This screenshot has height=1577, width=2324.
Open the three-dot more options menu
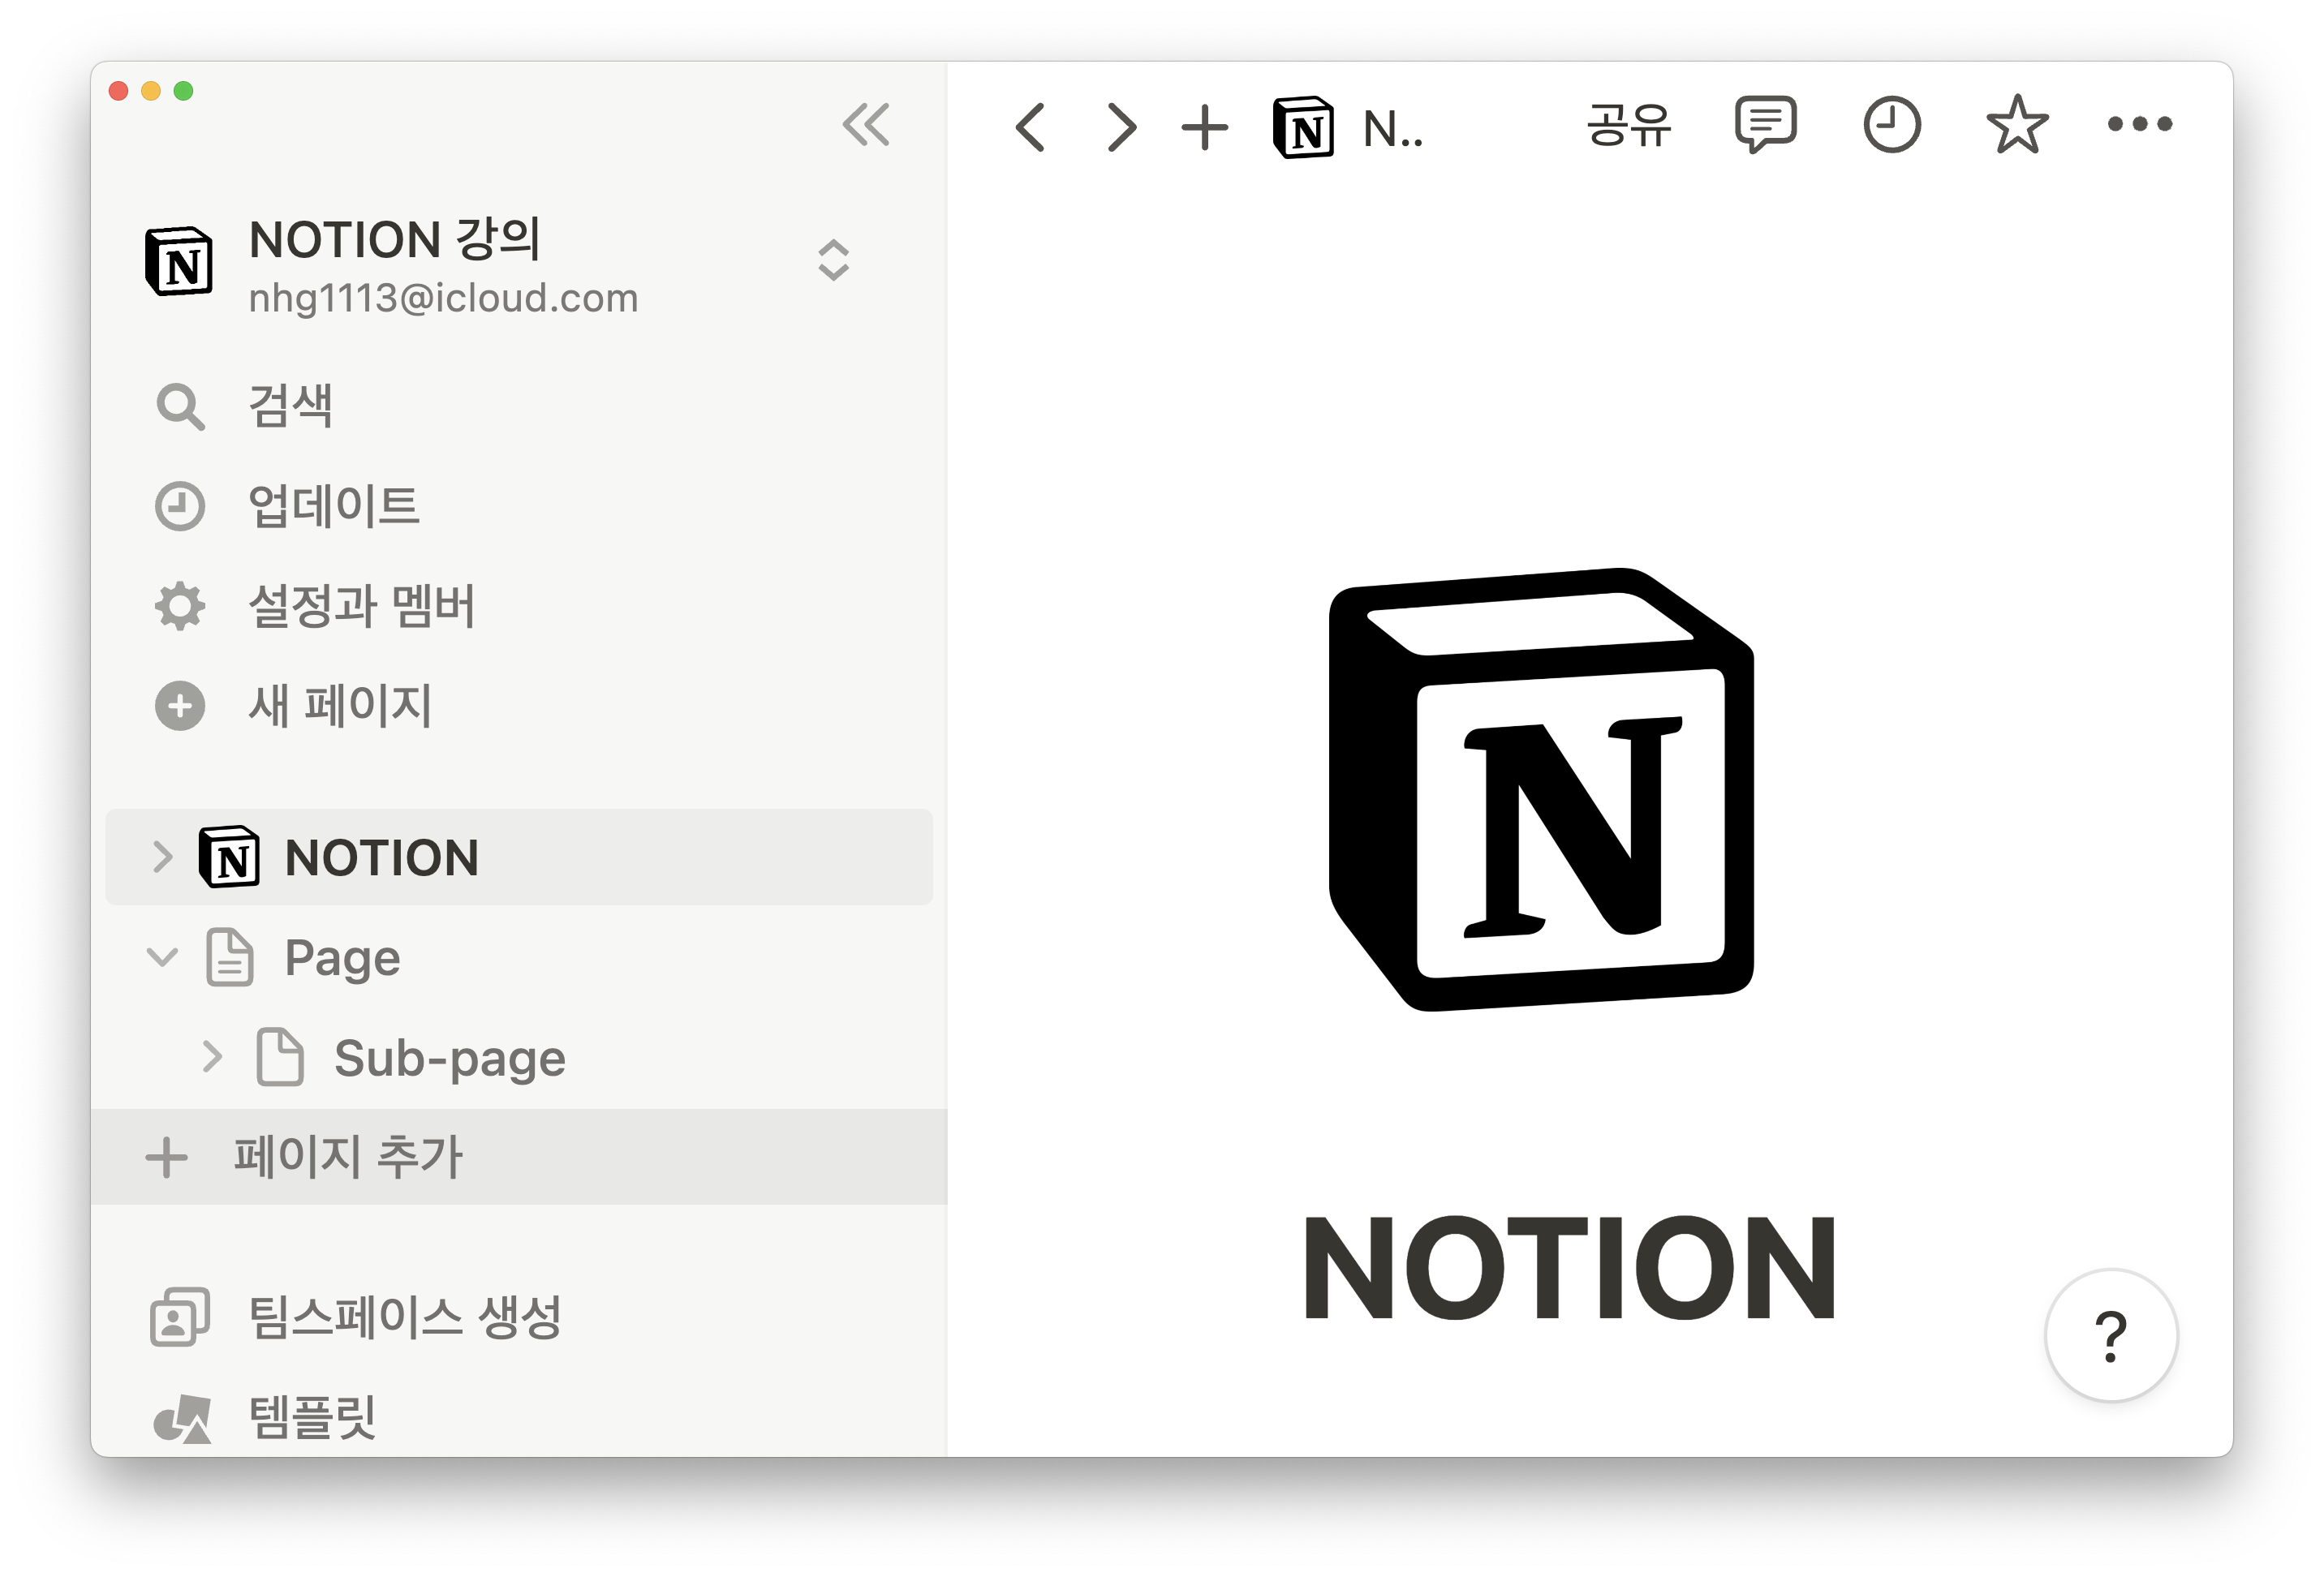click(2139, 125)
